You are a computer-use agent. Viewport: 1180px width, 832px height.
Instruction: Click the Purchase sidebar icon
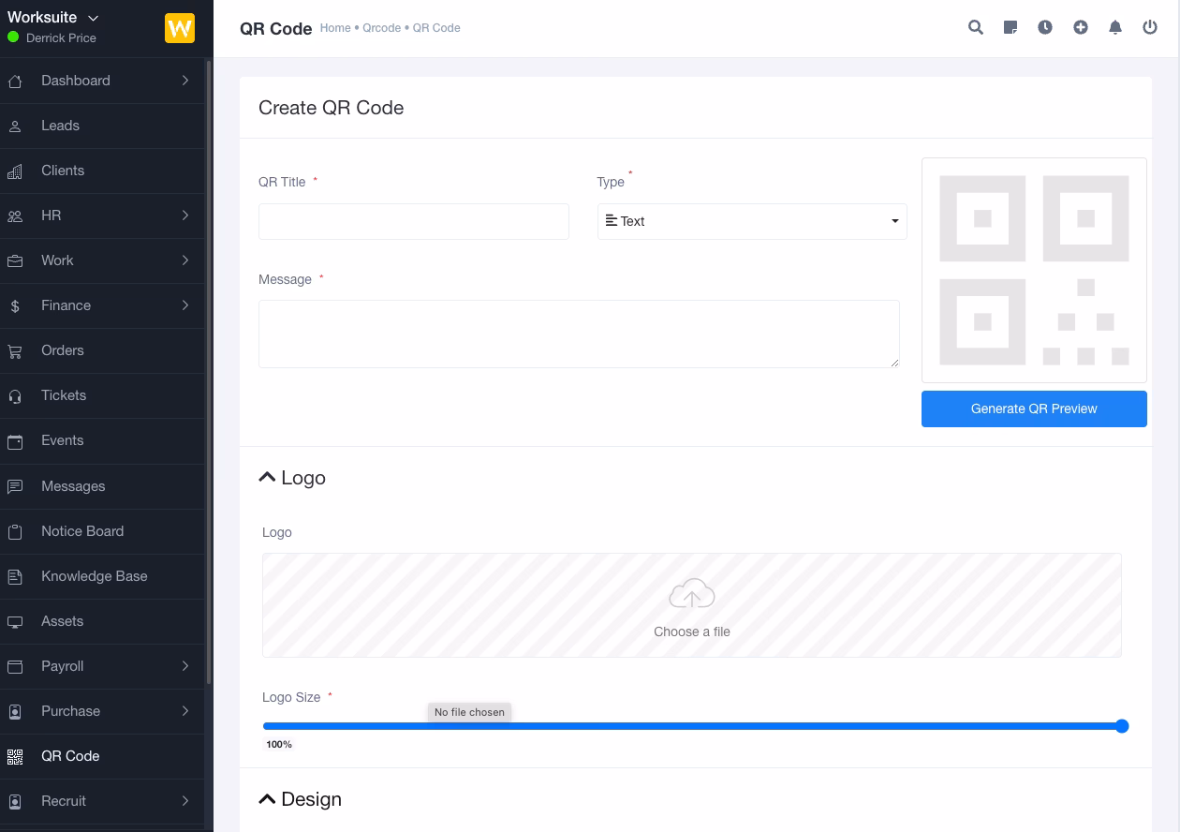click(x=15, y=712)
